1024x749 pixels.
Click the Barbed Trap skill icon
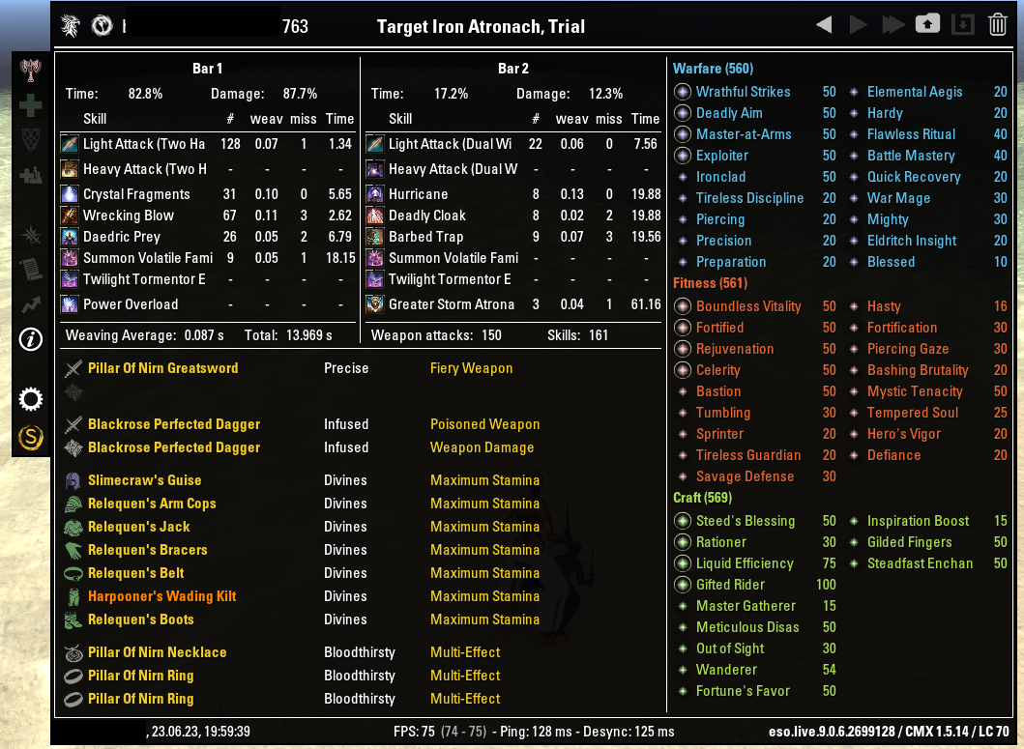[x=375, y=237]
